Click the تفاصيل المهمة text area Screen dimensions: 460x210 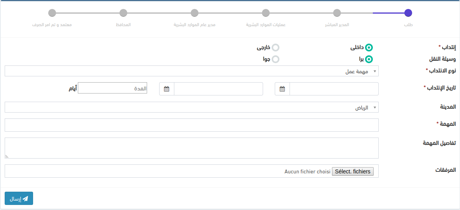tap(191, 148)
